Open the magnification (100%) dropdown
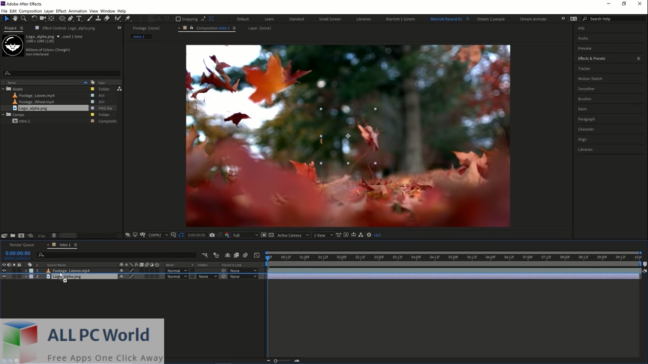Viewport: 648px width, 364px height. [x=157, y=235]
